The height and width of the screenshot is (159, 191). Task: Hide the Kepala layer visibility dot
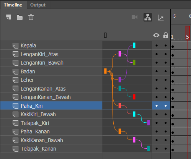click(157, 45)
